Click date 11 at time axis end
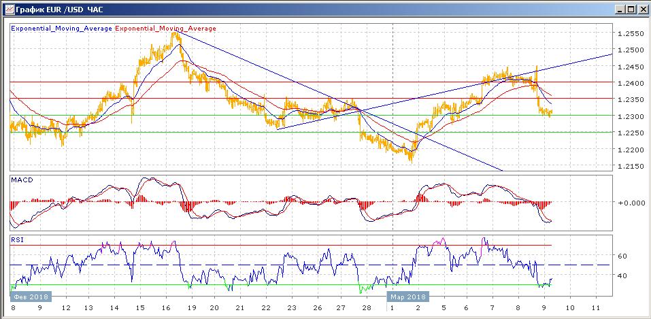This screenshot has width=651, height=319. [x=596, y=308]
